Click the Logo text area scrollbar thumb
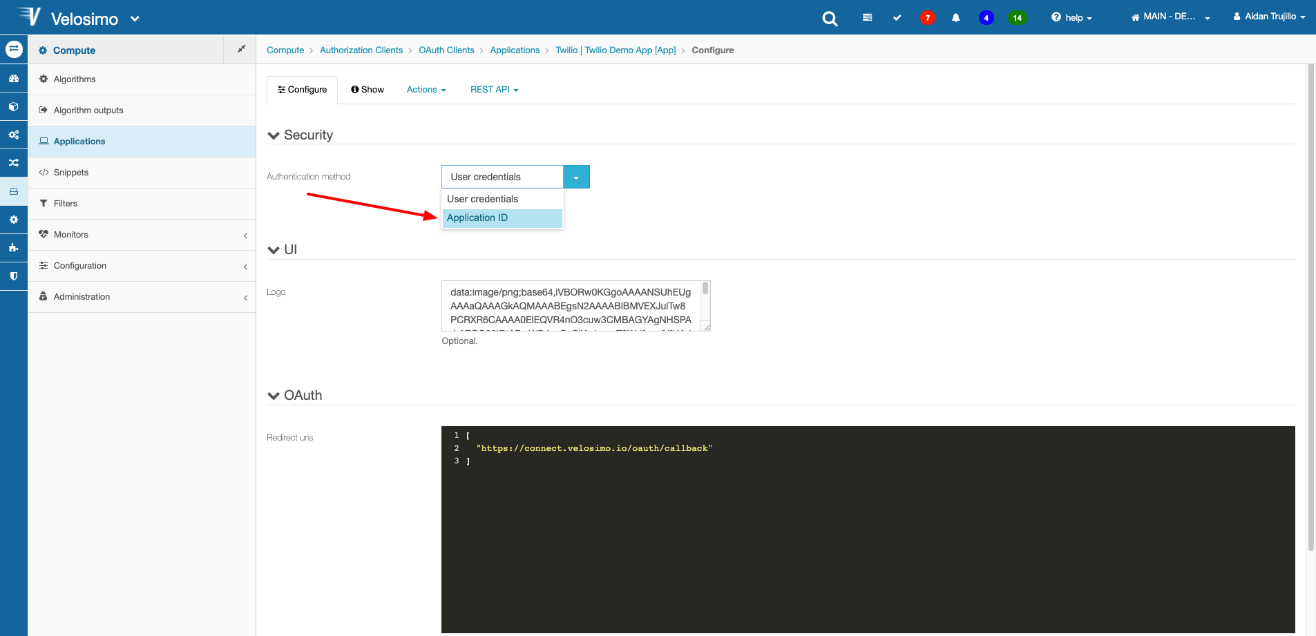This screenshot has width=1316, height=636. click(x=705, y=288)
